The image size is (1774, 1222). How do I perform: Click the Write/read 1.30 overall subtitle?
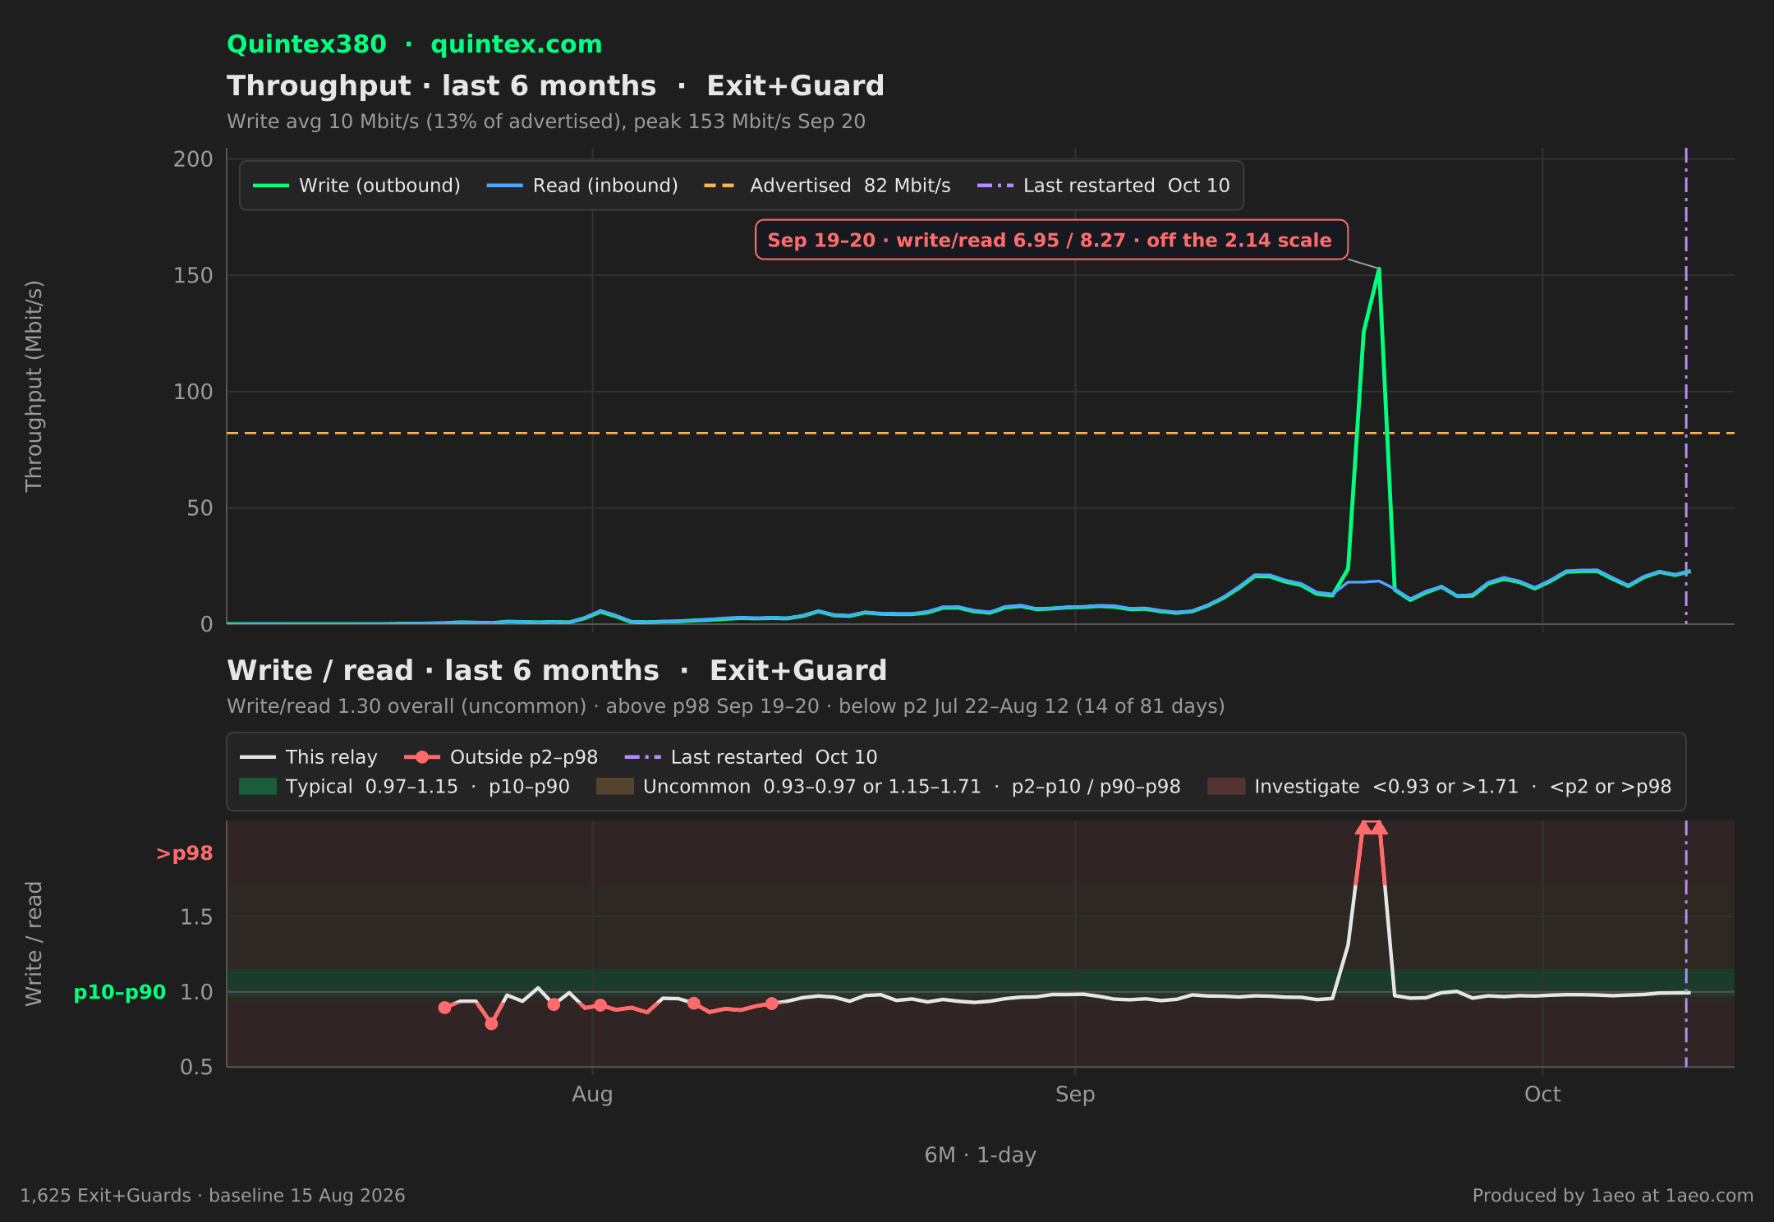pos(726,706)
